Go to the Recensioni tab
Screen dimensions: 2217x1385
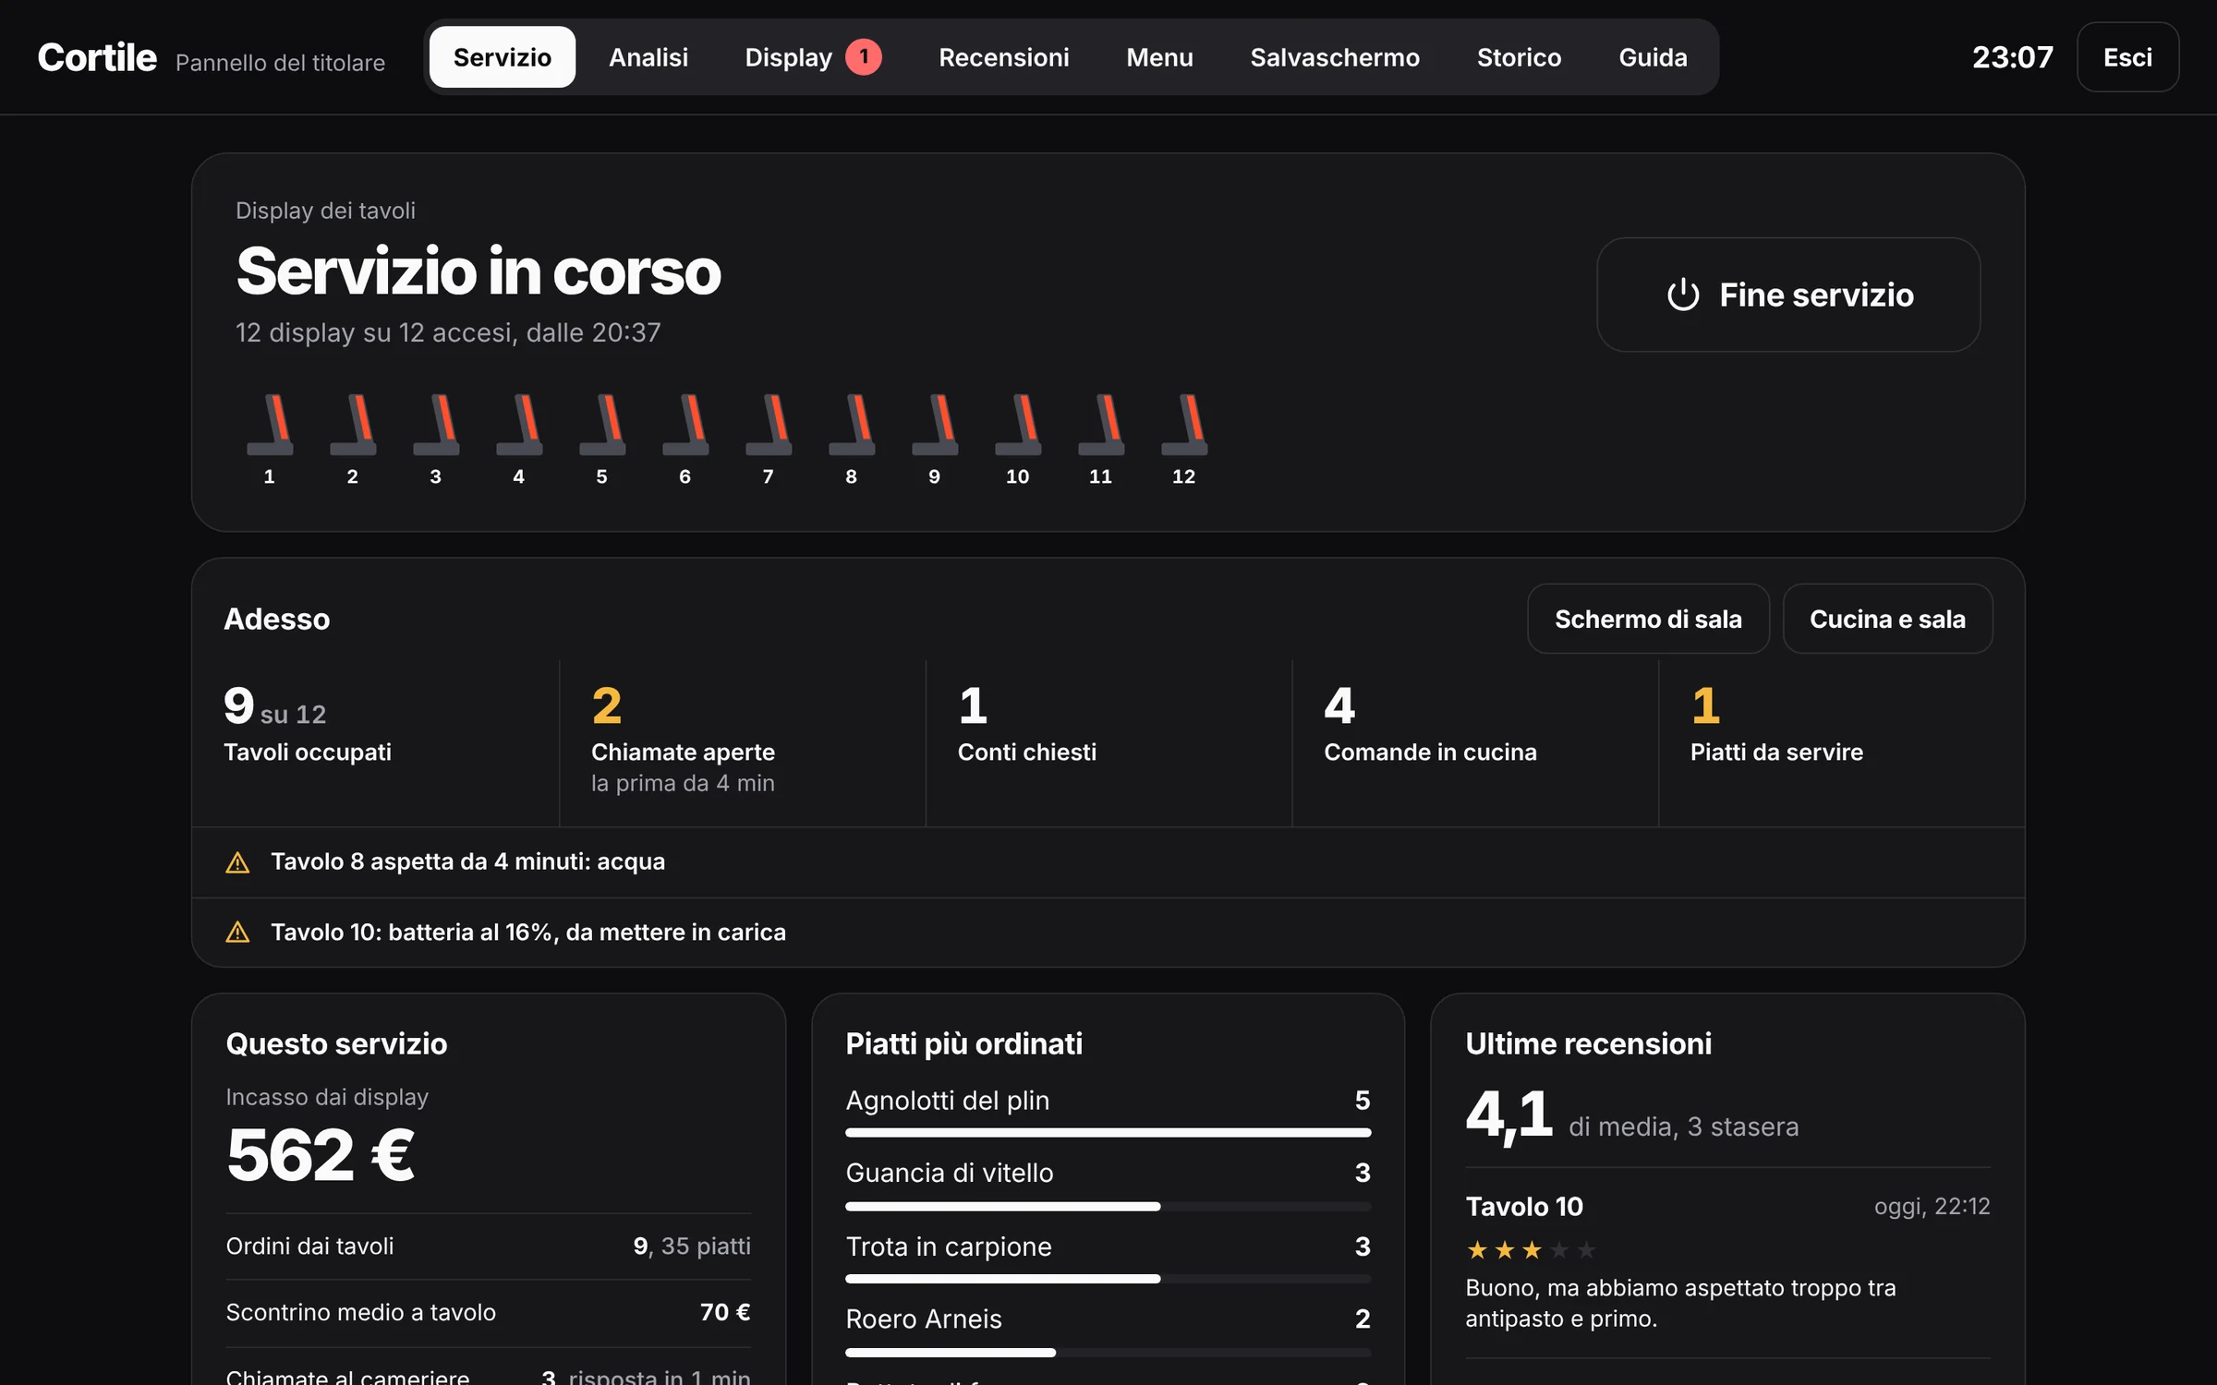(x=1003, y=57)
